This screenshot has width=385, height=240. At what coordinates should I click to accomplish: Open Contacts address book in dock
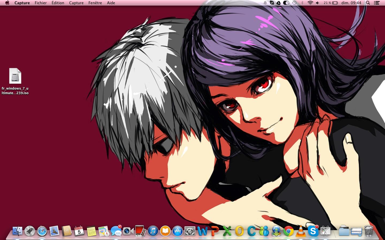click(x=67, y=231)
